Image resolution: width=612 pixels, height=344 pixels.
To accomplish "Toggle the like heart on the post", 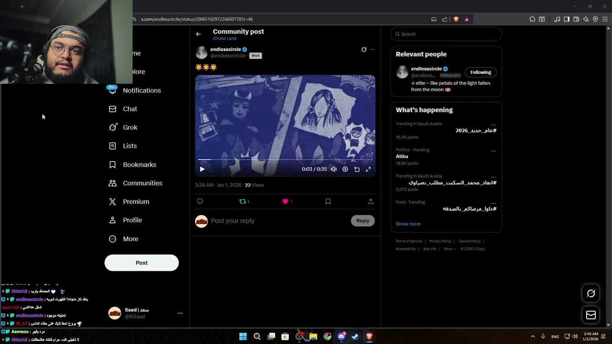I will pyautogui.click(x=285, y=202).
